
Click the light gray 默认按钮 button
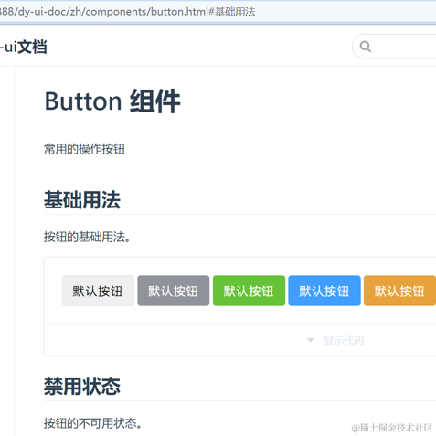98,291
